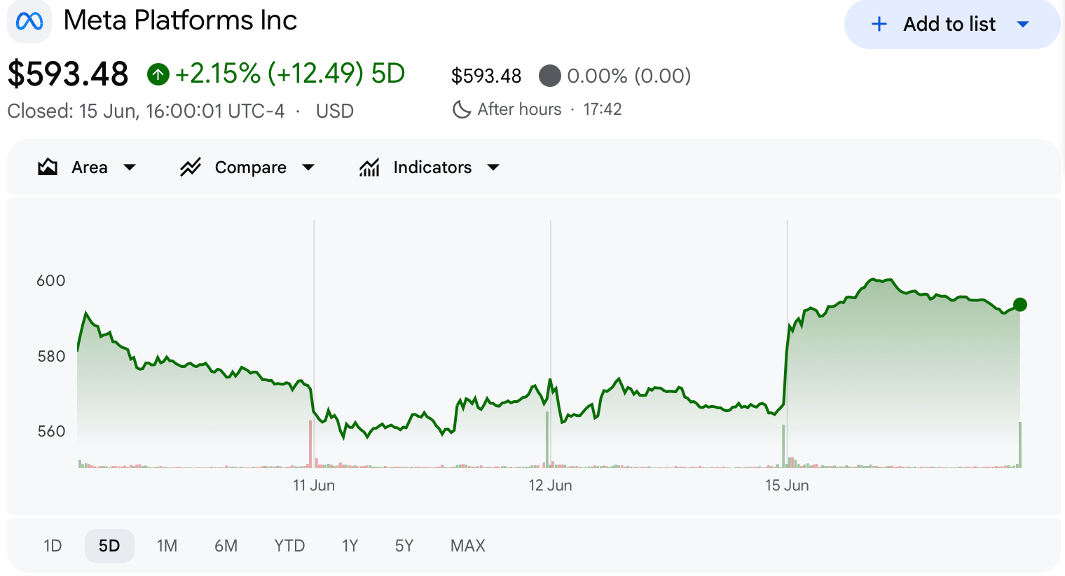Click the Add to list button

[952, 25]
